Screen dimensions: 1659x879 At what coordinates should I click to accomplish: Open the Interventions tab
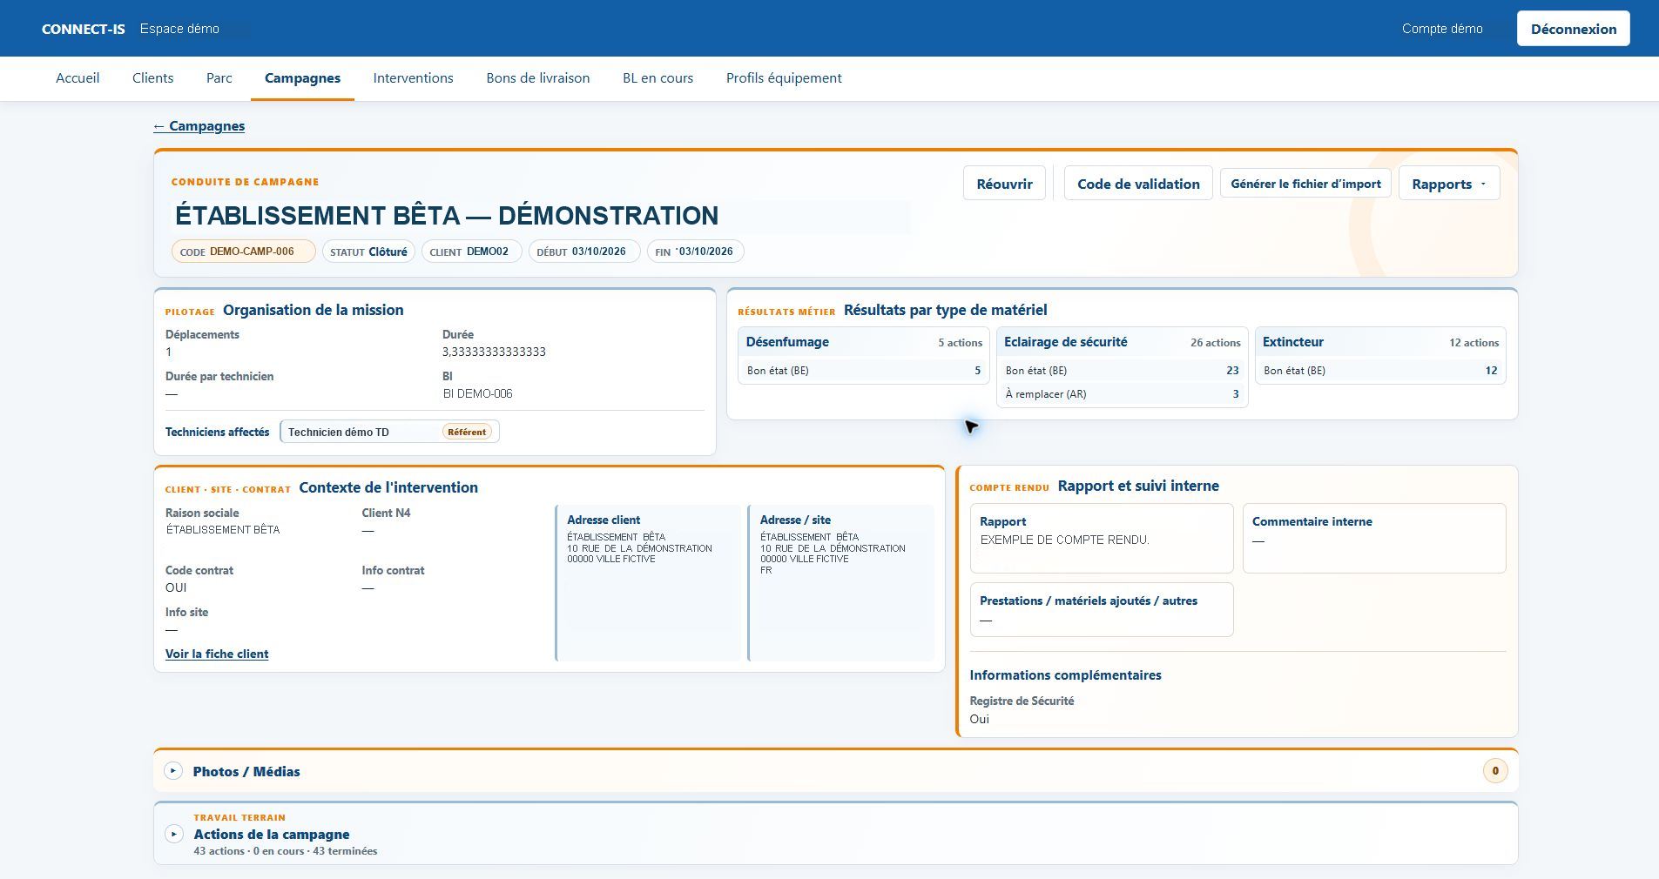coord(414,78)
